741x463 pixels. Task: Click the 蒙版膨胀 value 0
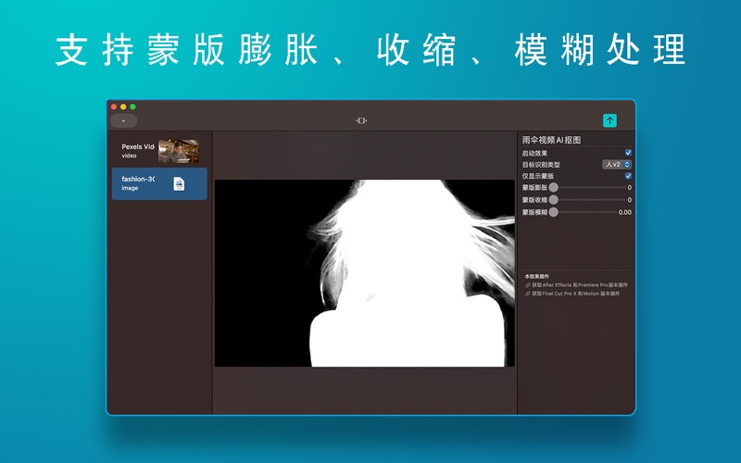(630, 188)
